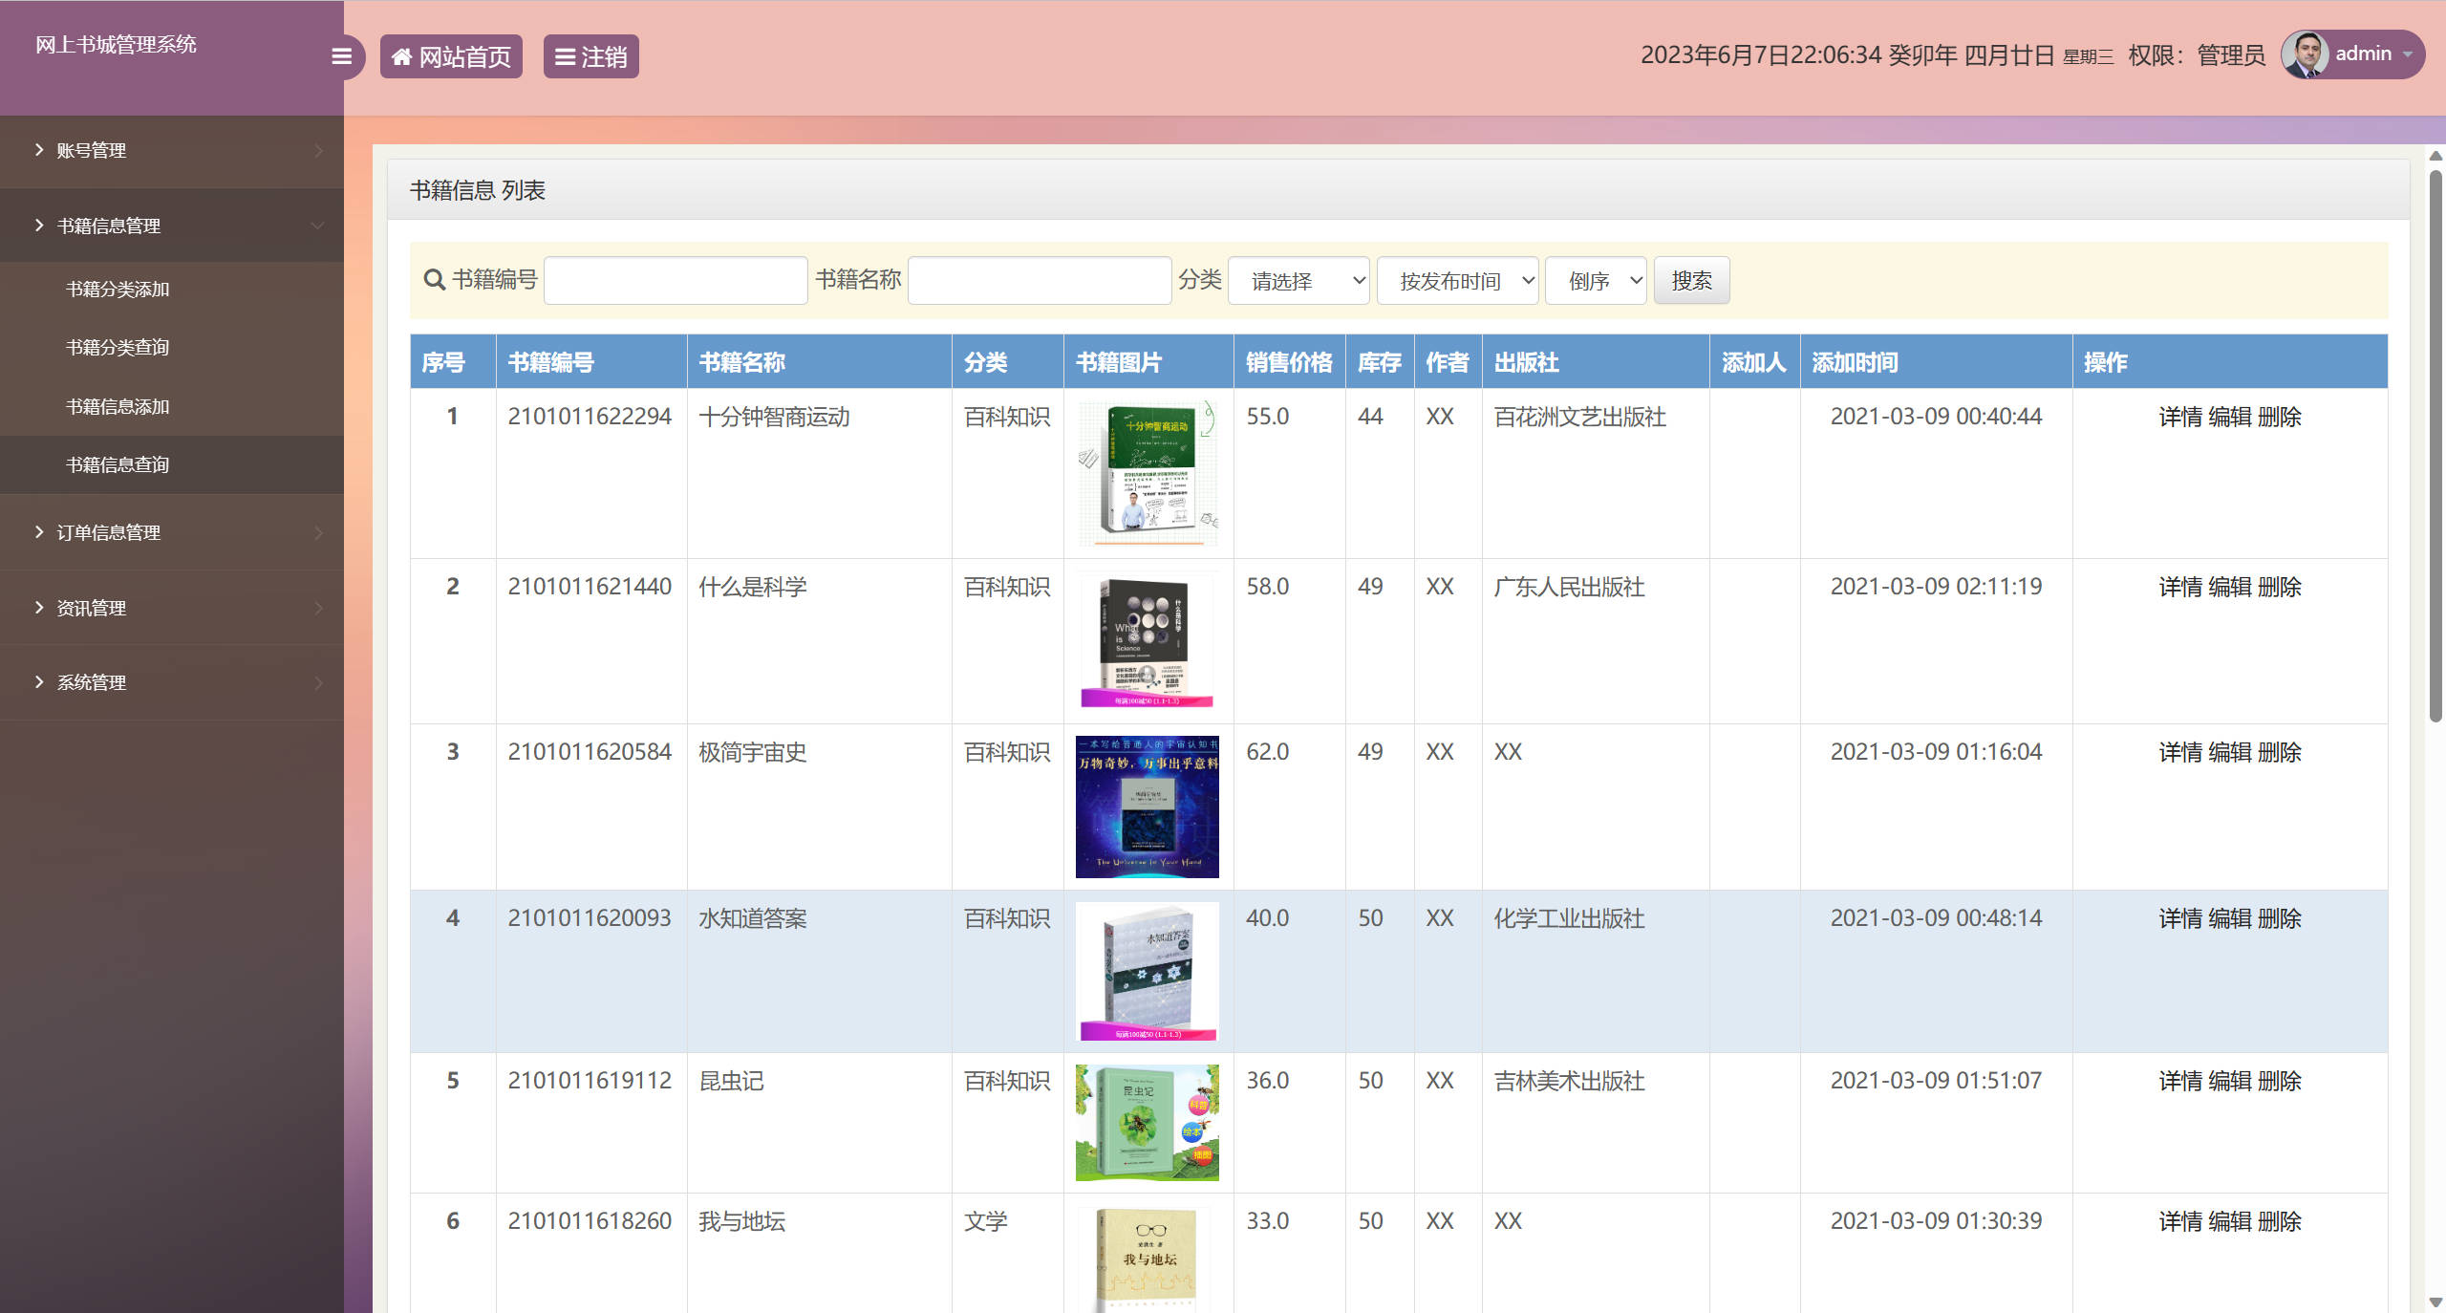Open the 按发布时间 dropdown
Viewport: 2446px width, 1313px height.
pos(1457,280)
